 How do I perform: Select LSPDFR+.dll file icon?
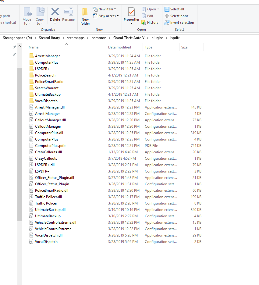[31, 165]
